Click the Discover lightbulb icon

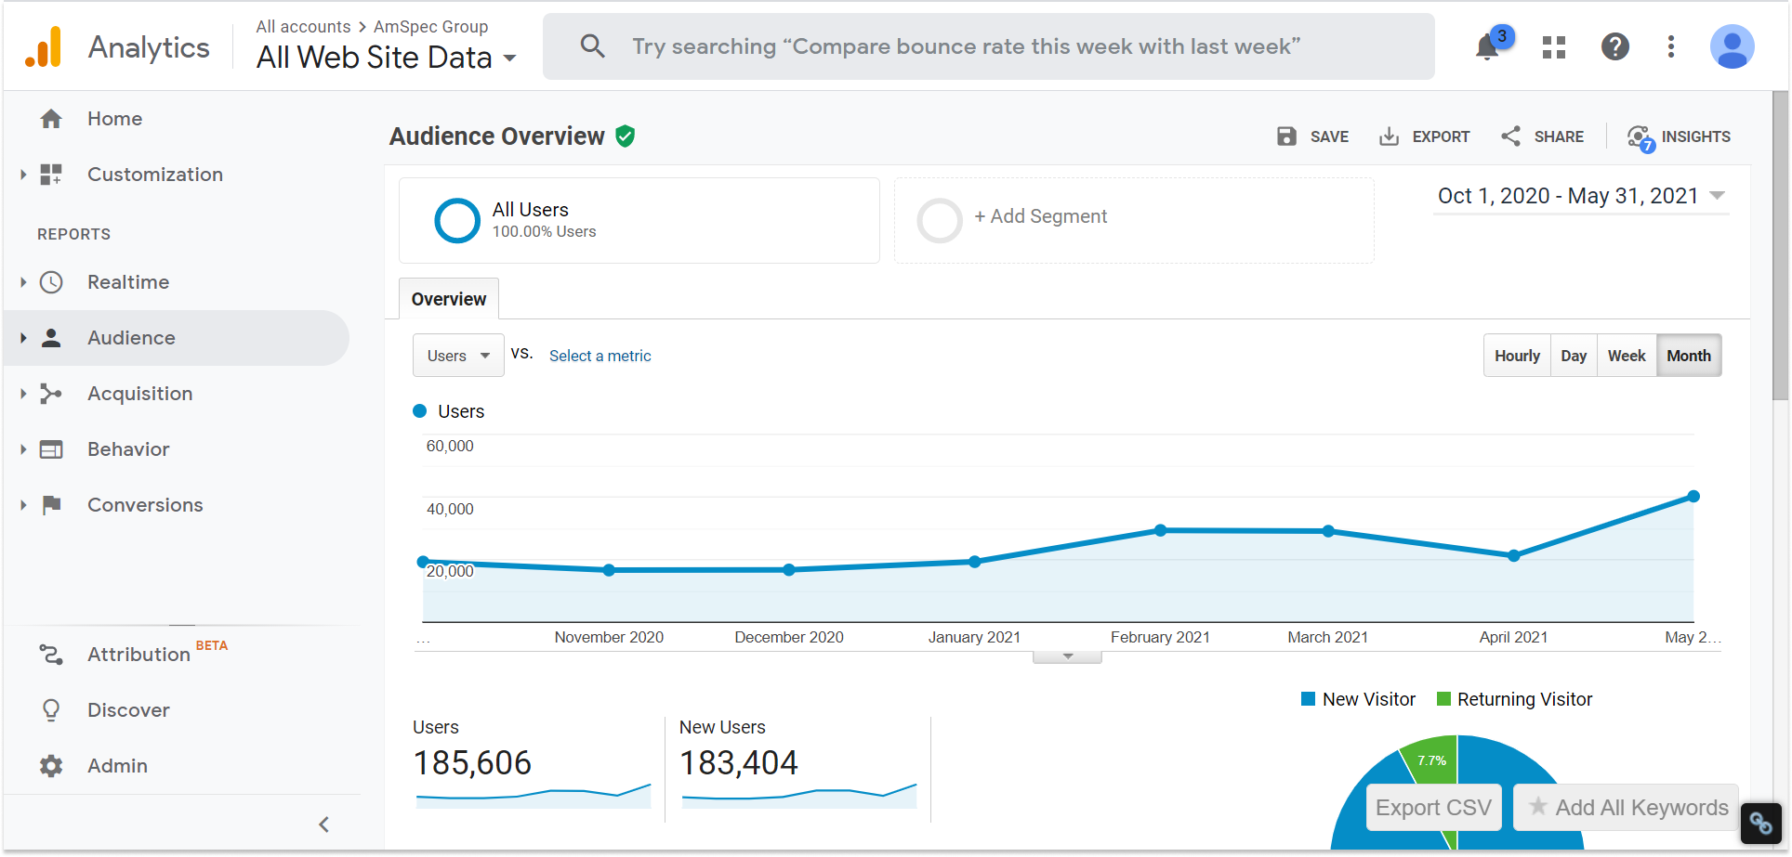pyautogui.click(x=51, y=710)
